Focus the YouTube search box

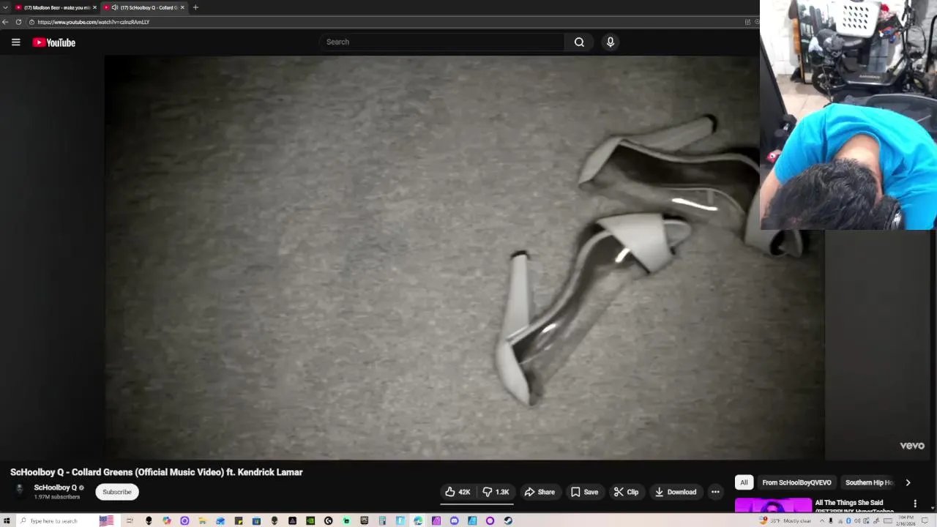[442, 42]
